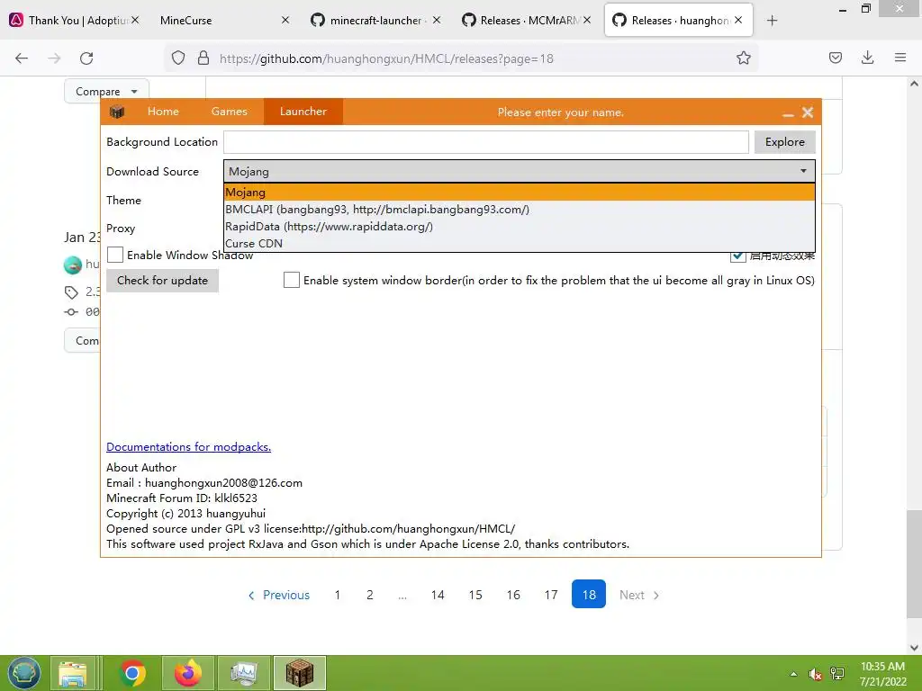Go back with browser back arrow
This screenshot has width=922, height=691.
(22, 58)
